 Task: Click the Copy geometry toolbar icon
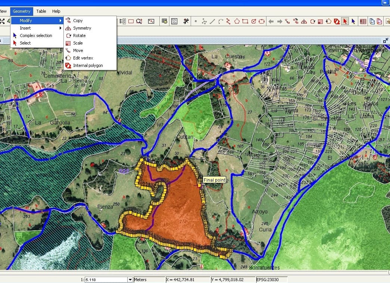296,21
